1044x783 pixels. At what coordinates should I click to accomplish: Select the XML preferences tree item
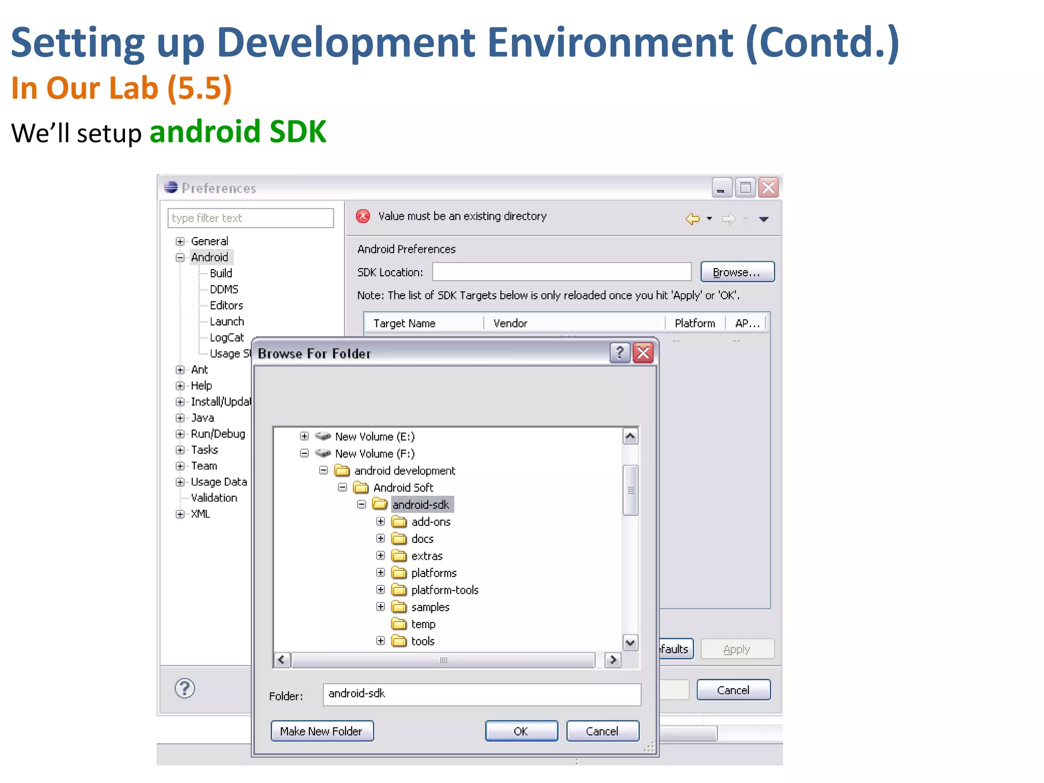pyautogui.click(x=200, y=514)
